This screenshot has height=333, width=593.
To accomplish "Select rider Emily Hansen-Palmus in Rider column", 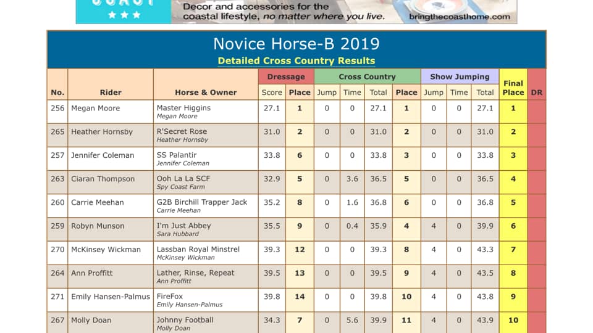I will [111, 297].
